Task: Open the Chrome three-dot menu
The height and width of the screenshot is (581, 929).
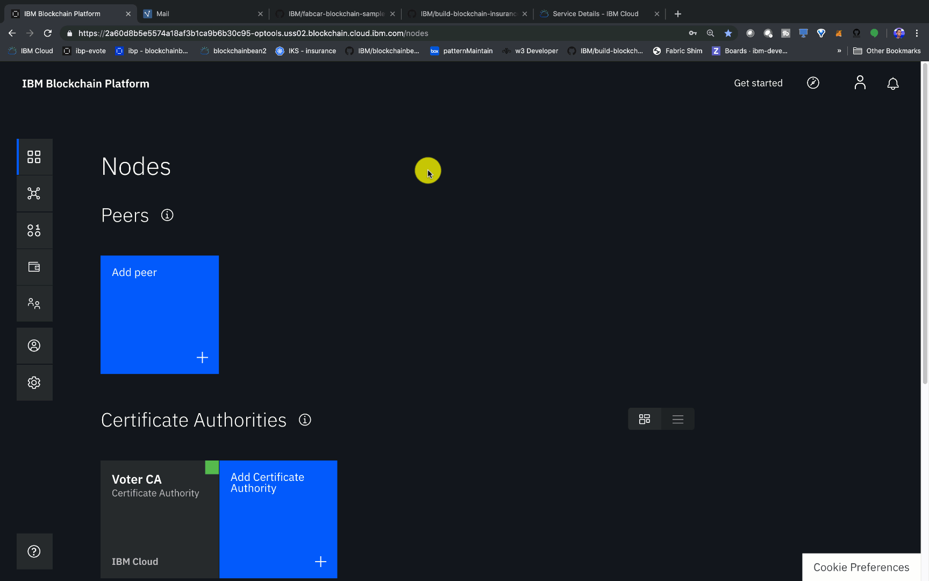Action: pos(917,33)
